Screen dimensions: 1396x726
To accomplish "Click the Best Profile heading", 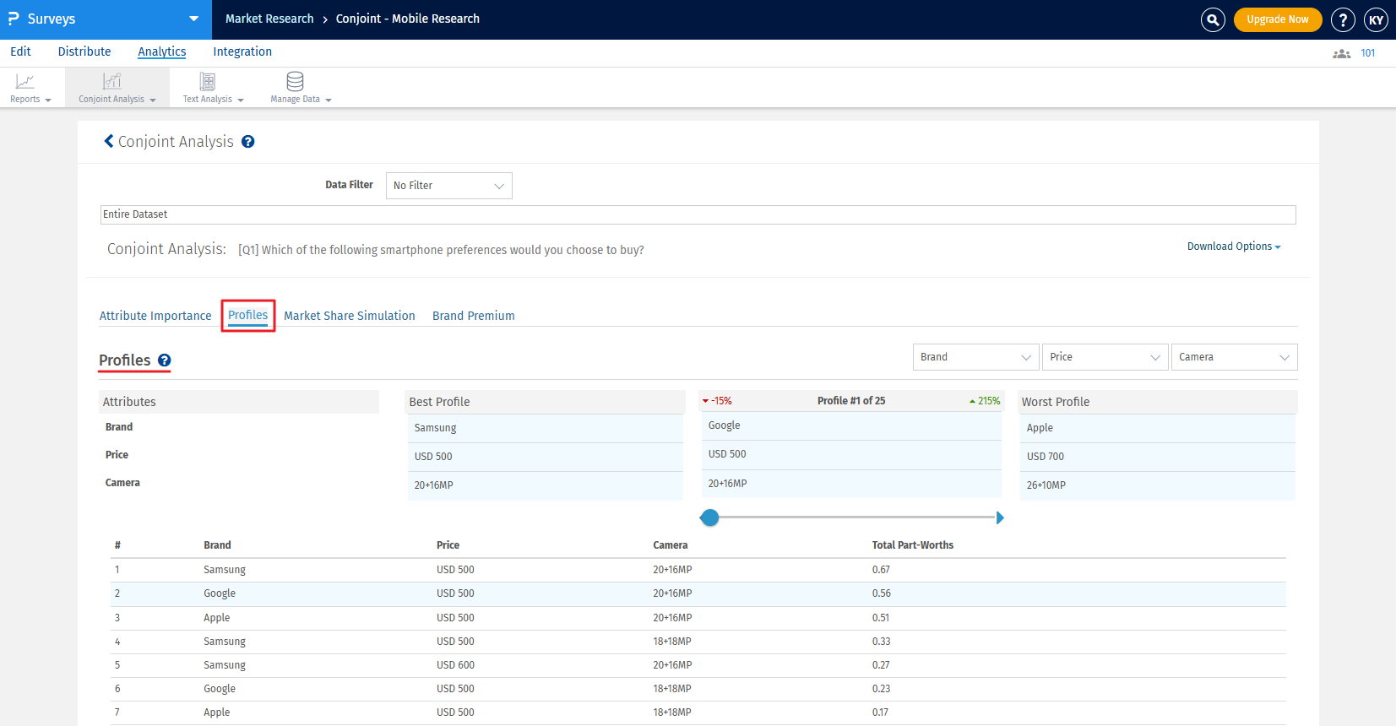I will coord(440,402).
